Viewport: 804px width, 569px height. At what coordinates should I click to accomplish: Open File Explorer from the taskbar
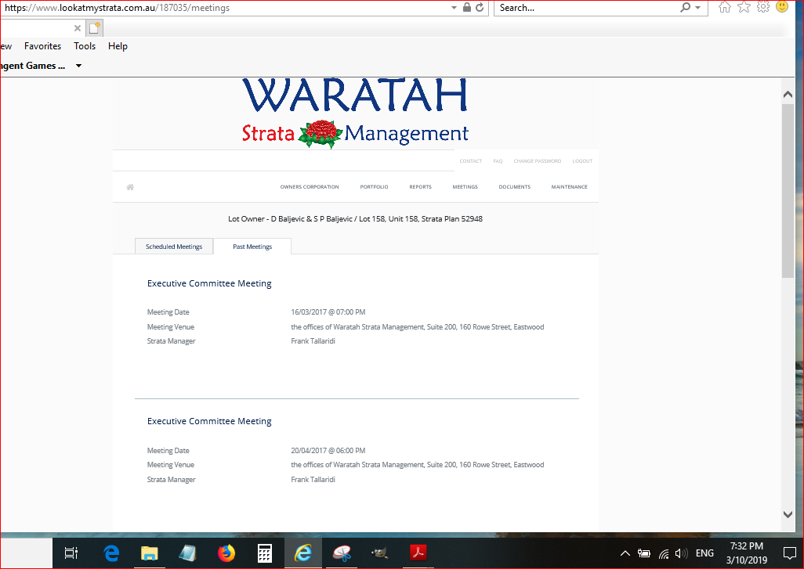click(x=149, y=553)
